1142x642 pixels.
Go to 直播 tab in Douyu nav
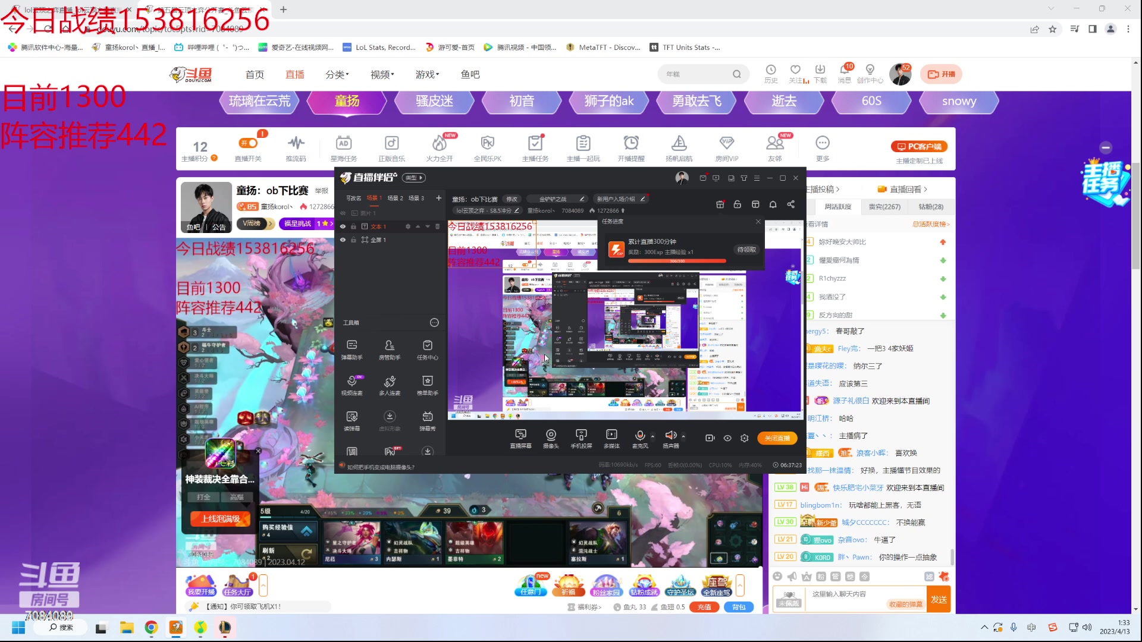[295, 74]
